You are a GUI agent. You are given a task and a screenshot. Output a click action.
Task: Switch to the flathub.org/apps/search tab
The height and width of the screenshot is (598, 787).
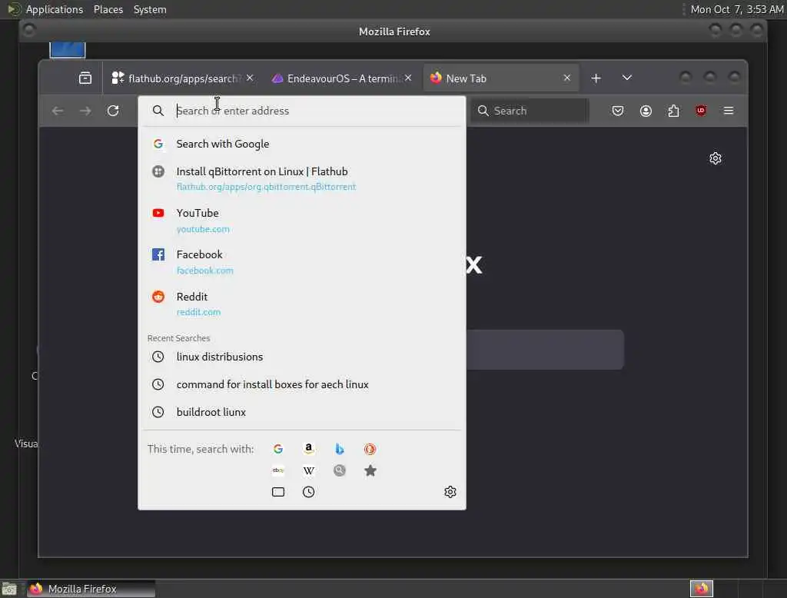[x=183, y=78]
